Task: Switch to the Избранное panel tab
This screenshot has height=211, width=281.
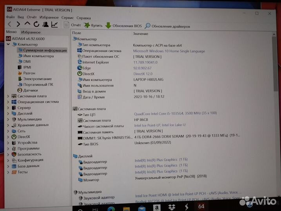Action: [31, 32]
